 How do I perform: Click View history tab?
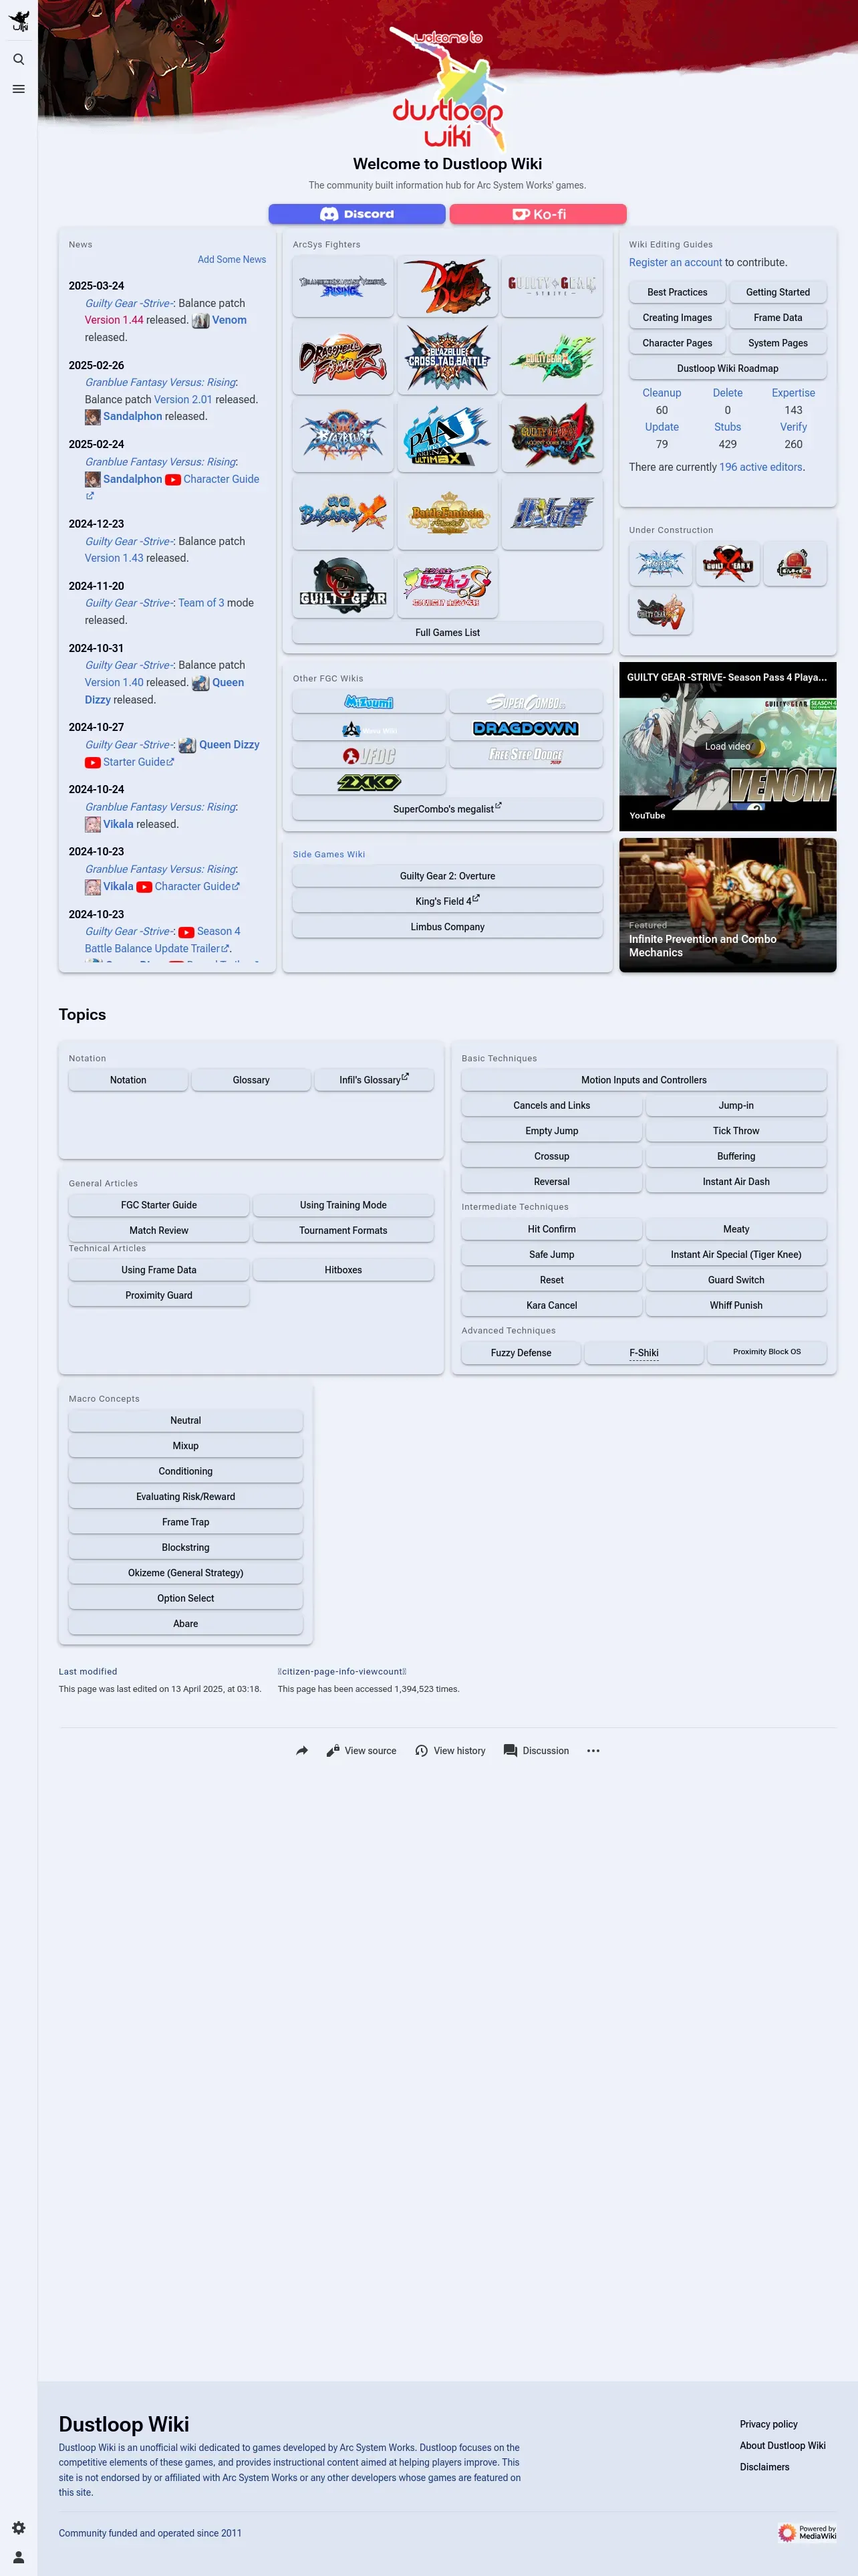click(x=450, y=1750)
